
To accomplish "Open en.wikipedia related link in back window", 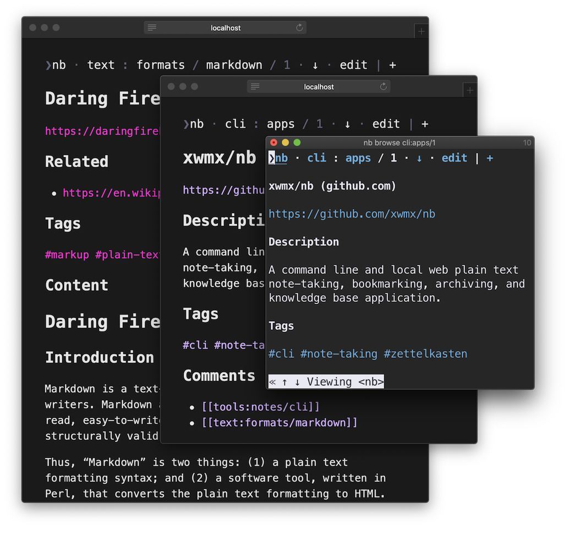I will [x=111, y=192].
